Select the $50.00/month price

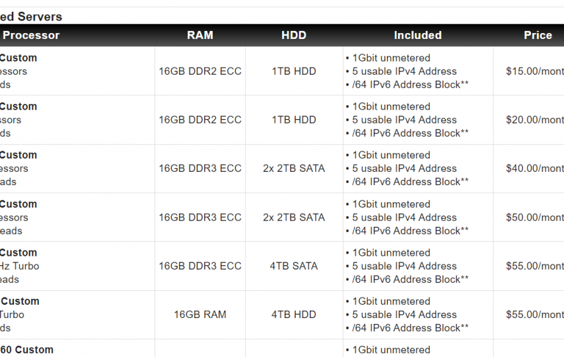535,218
